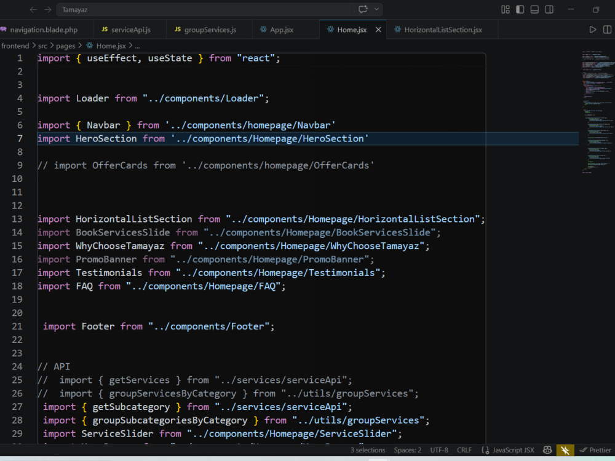The height and width of the screenshot is (461, 615).
Task: Go forward with the navigation arrow
Action: point(48,9)
